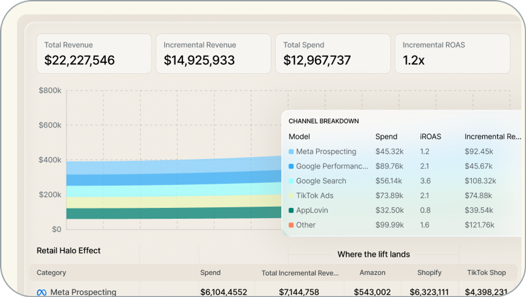The image size is (526, 297).
Task: Click the 3.6 iROAS value
Action: click(425, 181)
